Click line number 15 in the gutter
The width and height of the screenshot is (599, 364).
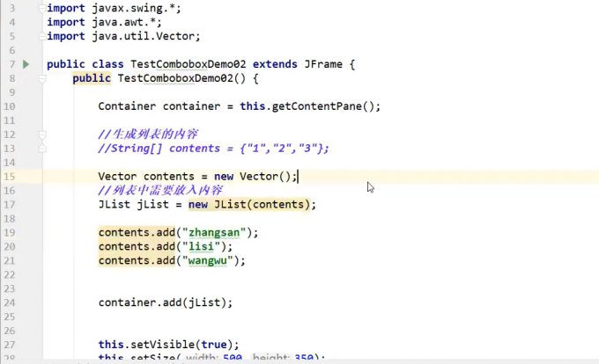tap(10, 177)
